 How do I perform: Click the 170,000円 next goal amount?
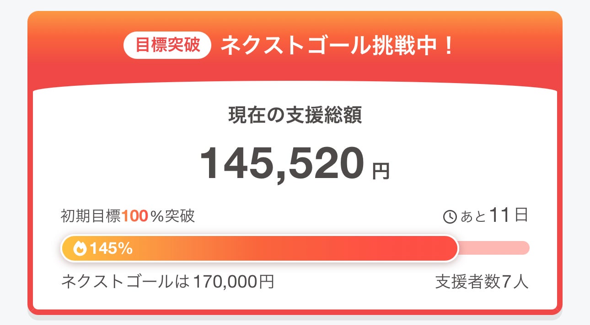point(234,282)
